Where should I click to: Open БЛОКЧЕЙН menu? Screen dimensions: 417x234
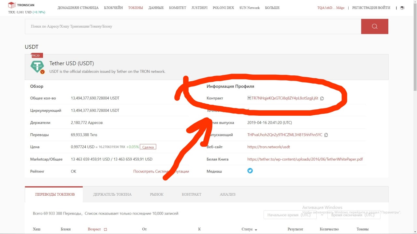pyautogui.click(x=113, y=8)
